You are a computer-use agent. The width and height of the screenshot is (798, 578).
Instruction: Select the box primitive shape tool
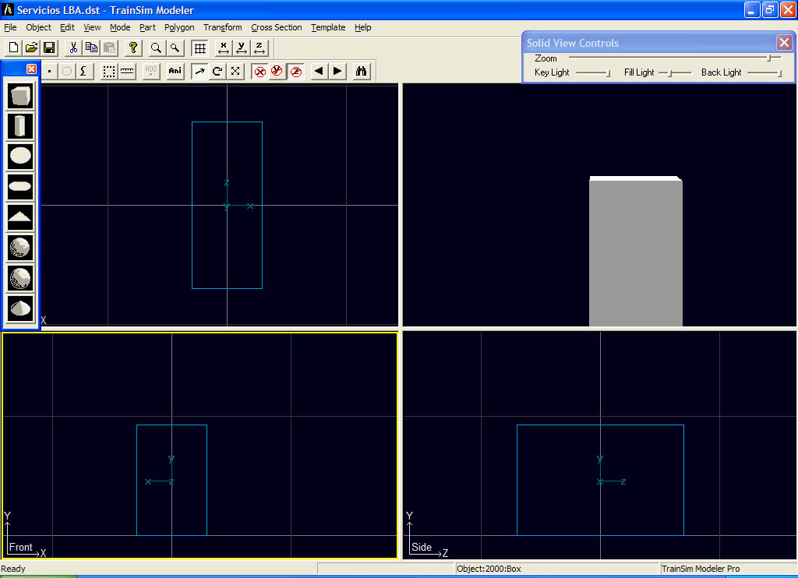[21, 97]
